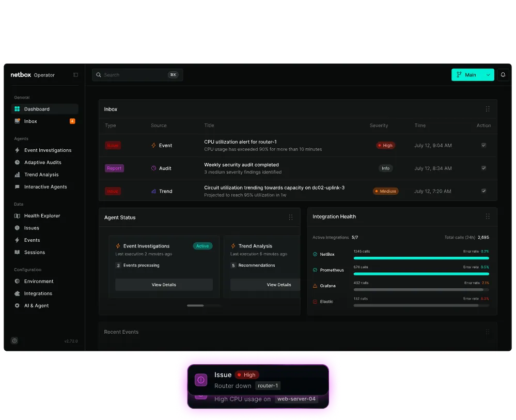Open Inbox panel drag handle menu
Image resolution: width=516 pixels, height=420 pixels.
[488, 109]
